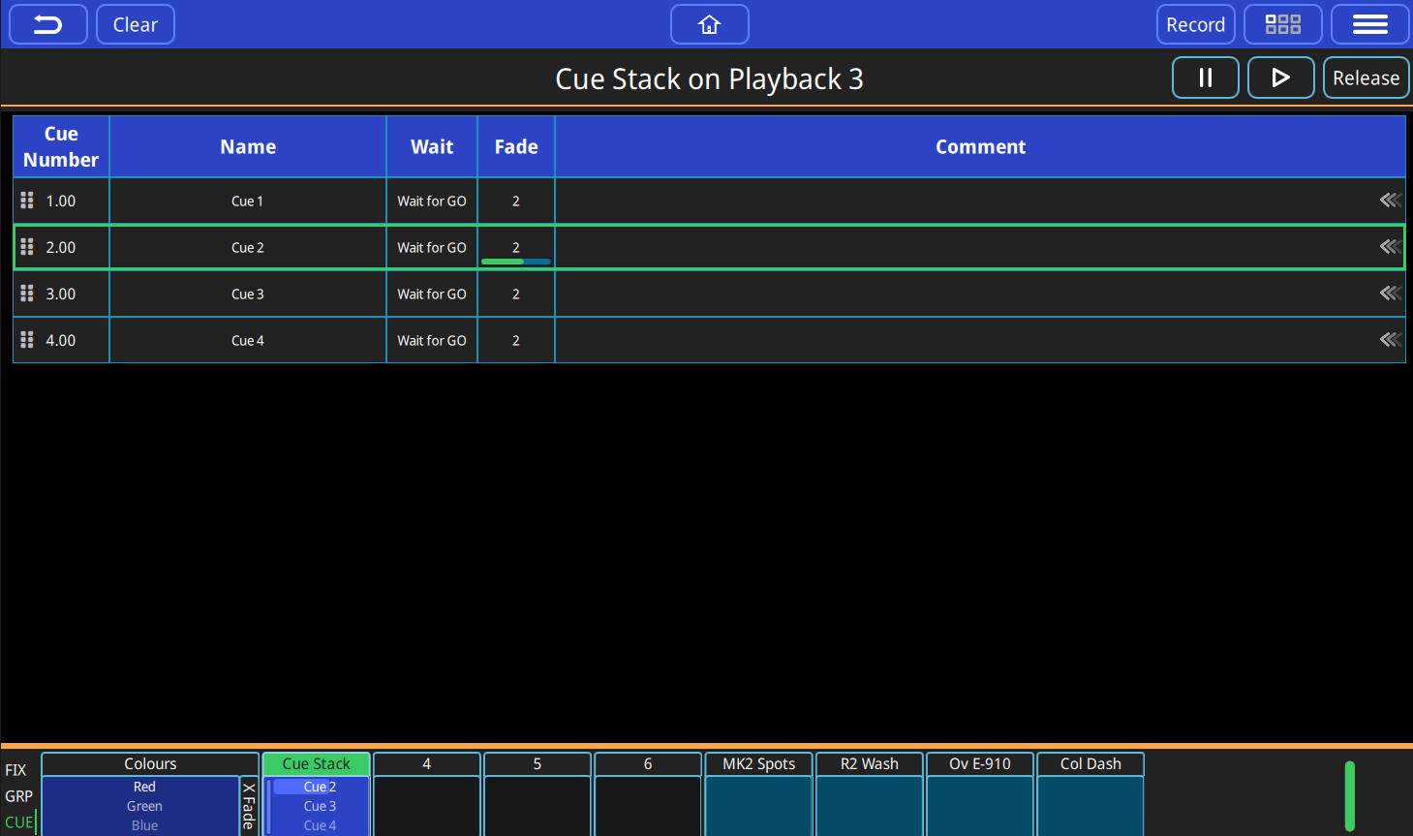Screen dimensions: 1413x836
Task: Expand Cue 1 row with double-chevron
Action: 1390,201
